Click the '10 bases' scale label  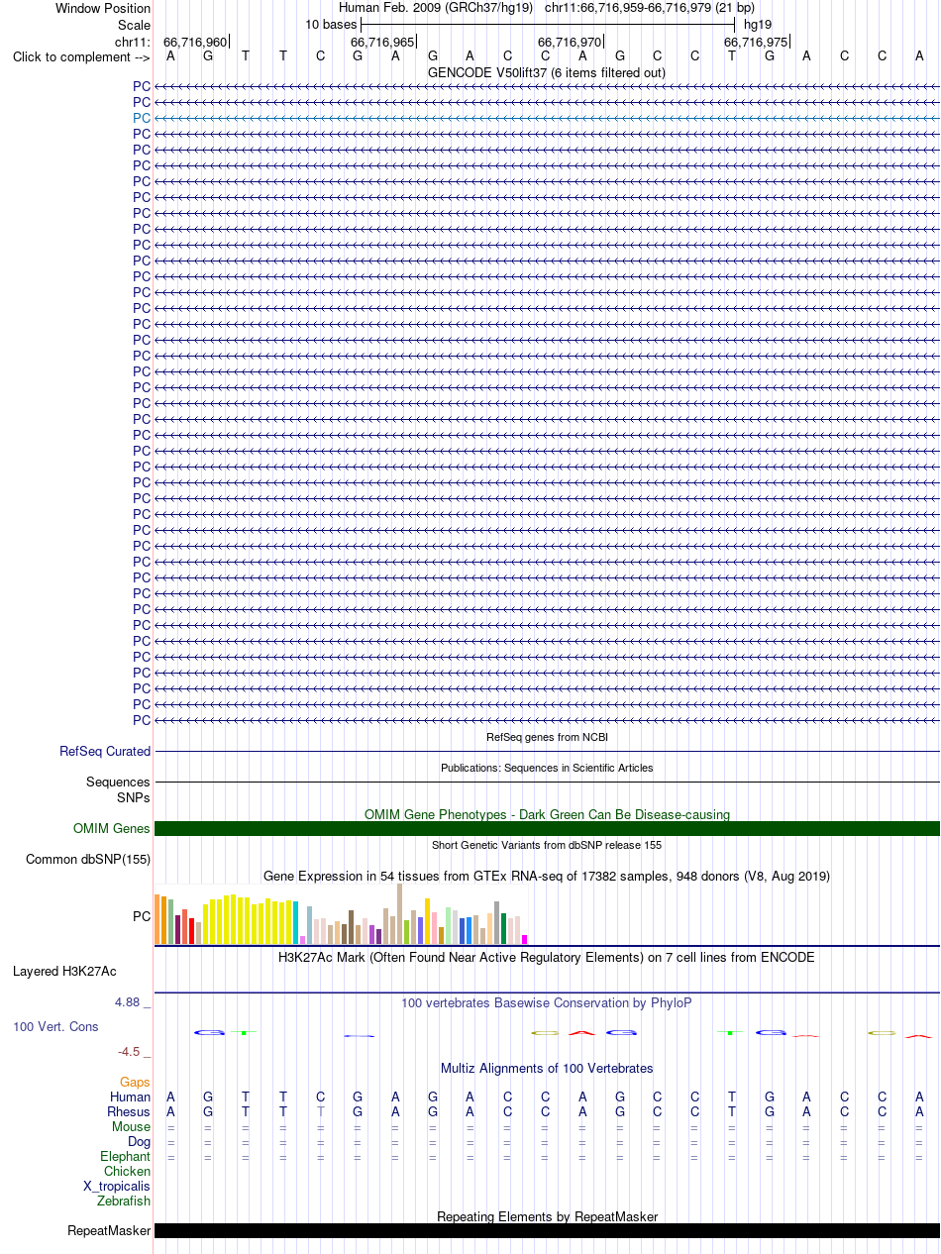tap(331, 24)
